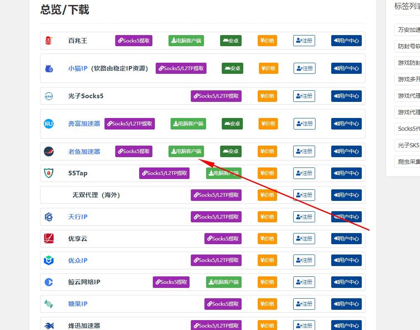The height and width of the screenshot is (330, 420).
Task: Select the 光子SK5 tag in sidebar
Action: tap(408, 145)
